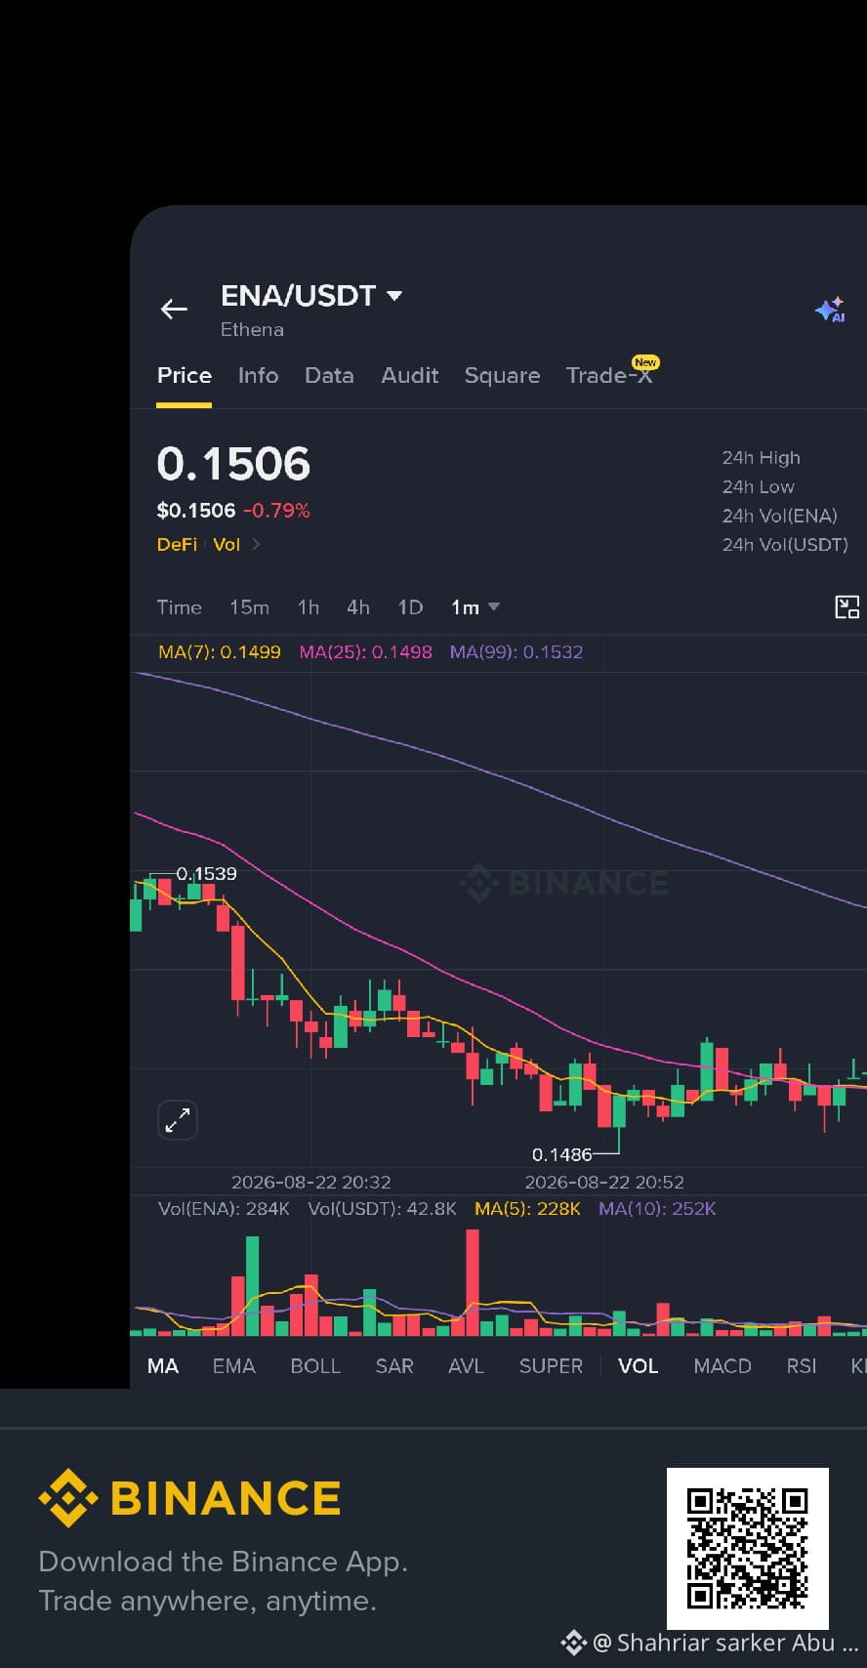This screenshot has height=1668, width=867.
Task: Tap the tallest red volume bar
Action: pos(473,1282)
